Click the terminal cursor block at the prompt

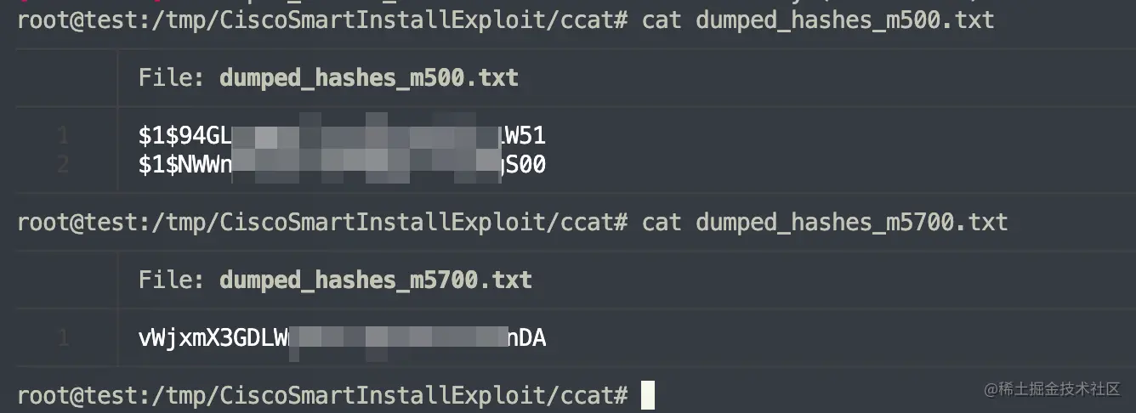648,394
